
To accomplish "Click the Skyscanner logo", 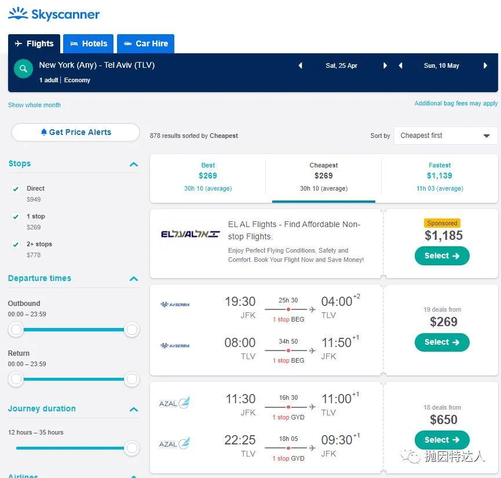I will (54, 14).
